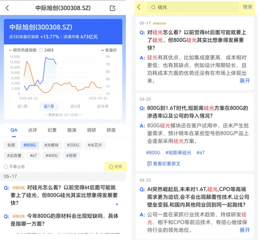Tap #800G tag under 04-23 answer

click(153, 153)
